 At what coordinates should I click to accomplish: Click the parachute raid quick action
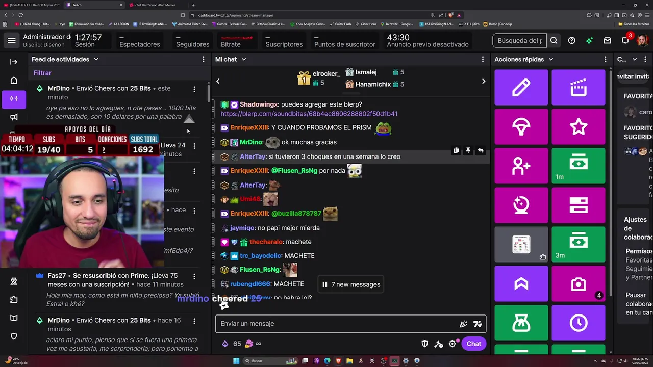click(x=521, y=127)
